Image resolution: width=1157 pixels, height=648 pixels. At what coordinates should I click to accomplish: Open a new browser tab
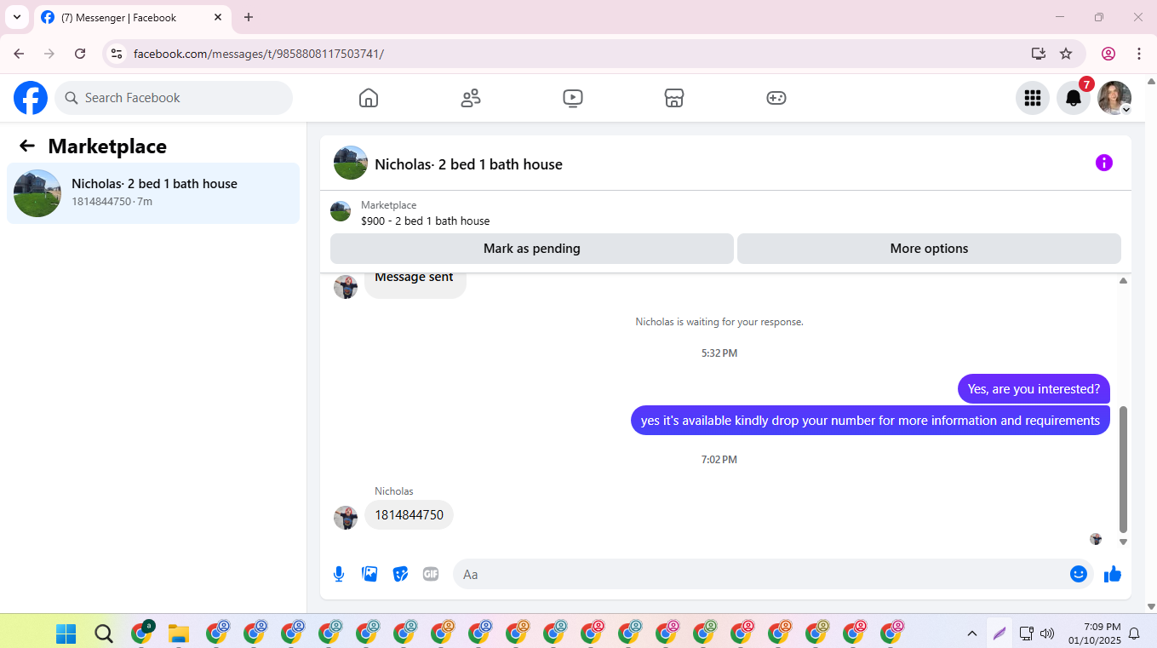click(249, 17)
